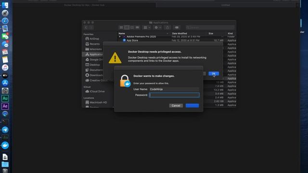Click Finder edit tags button
This screenshot has width=308, height=173.
click(x=177, y=27)
